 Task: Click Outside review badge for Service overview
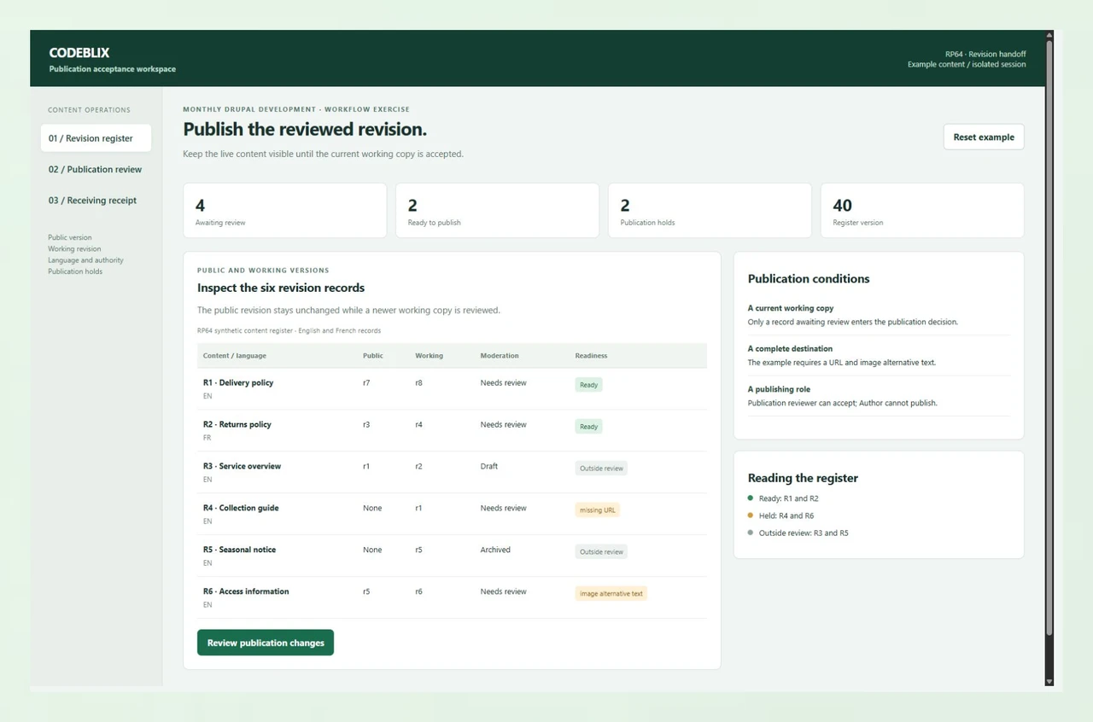pyautogui.click(x=601, y=468)
